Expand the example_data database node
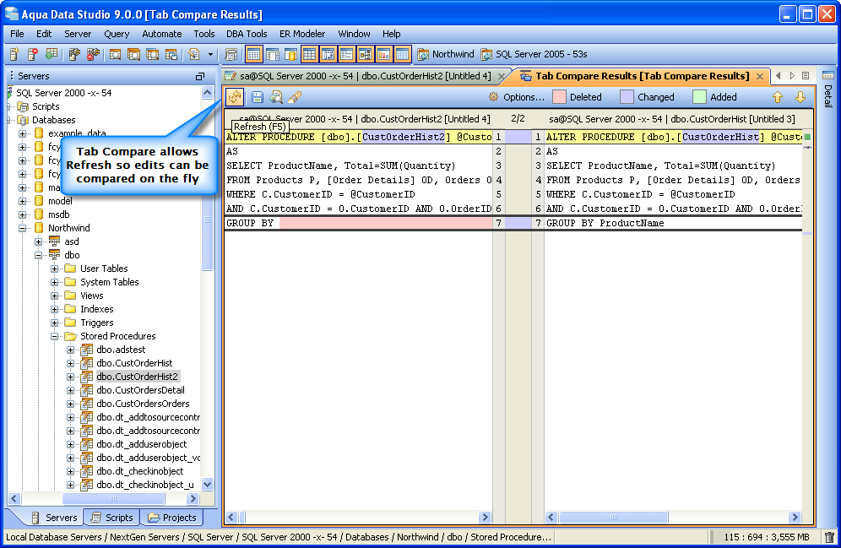The height and width of the screenshot is (548, 841). click(x=23, y=133)
